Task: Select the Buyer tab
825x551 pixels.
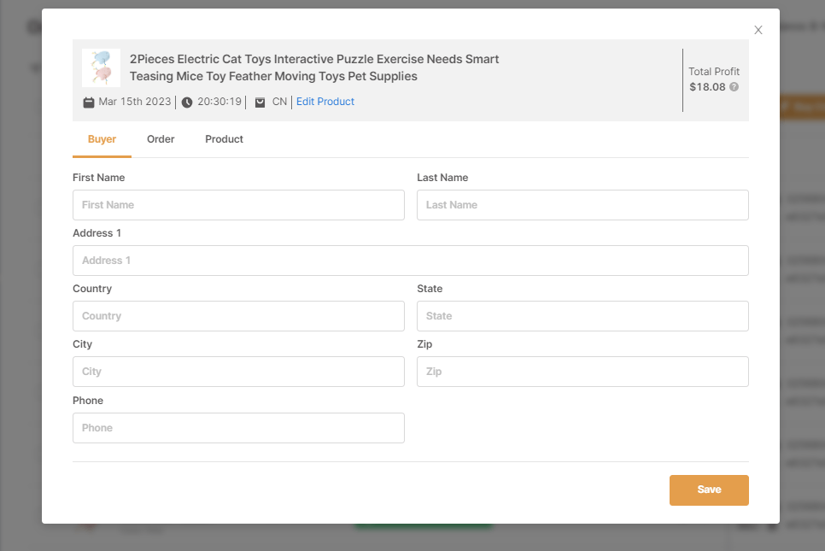Action: [x=102, y=138]
